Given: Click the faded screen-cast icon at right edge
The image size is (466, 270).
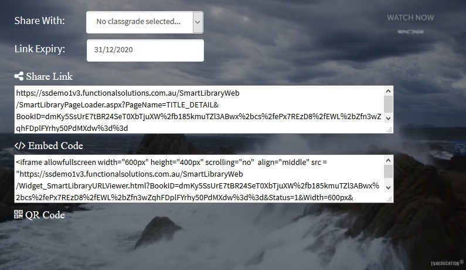Looking at the screenshot, I should (461, 148).
